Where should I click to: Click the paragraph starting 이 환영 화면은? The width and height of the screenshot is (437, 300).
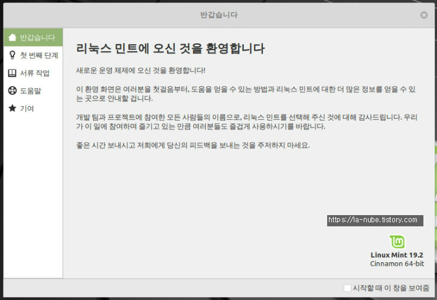(246, 94)
